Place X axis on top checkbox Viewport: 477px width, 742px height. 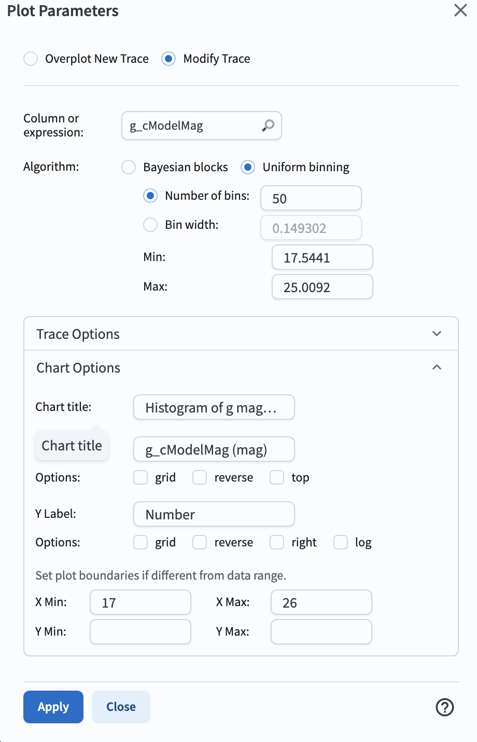tap(277, 477)
